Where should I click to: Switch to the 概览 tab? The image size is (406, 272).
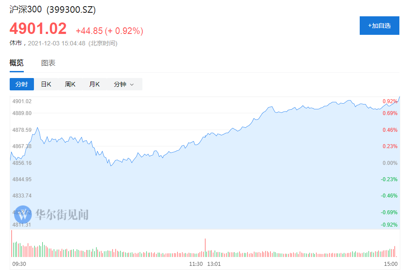(x=17, y=63)
